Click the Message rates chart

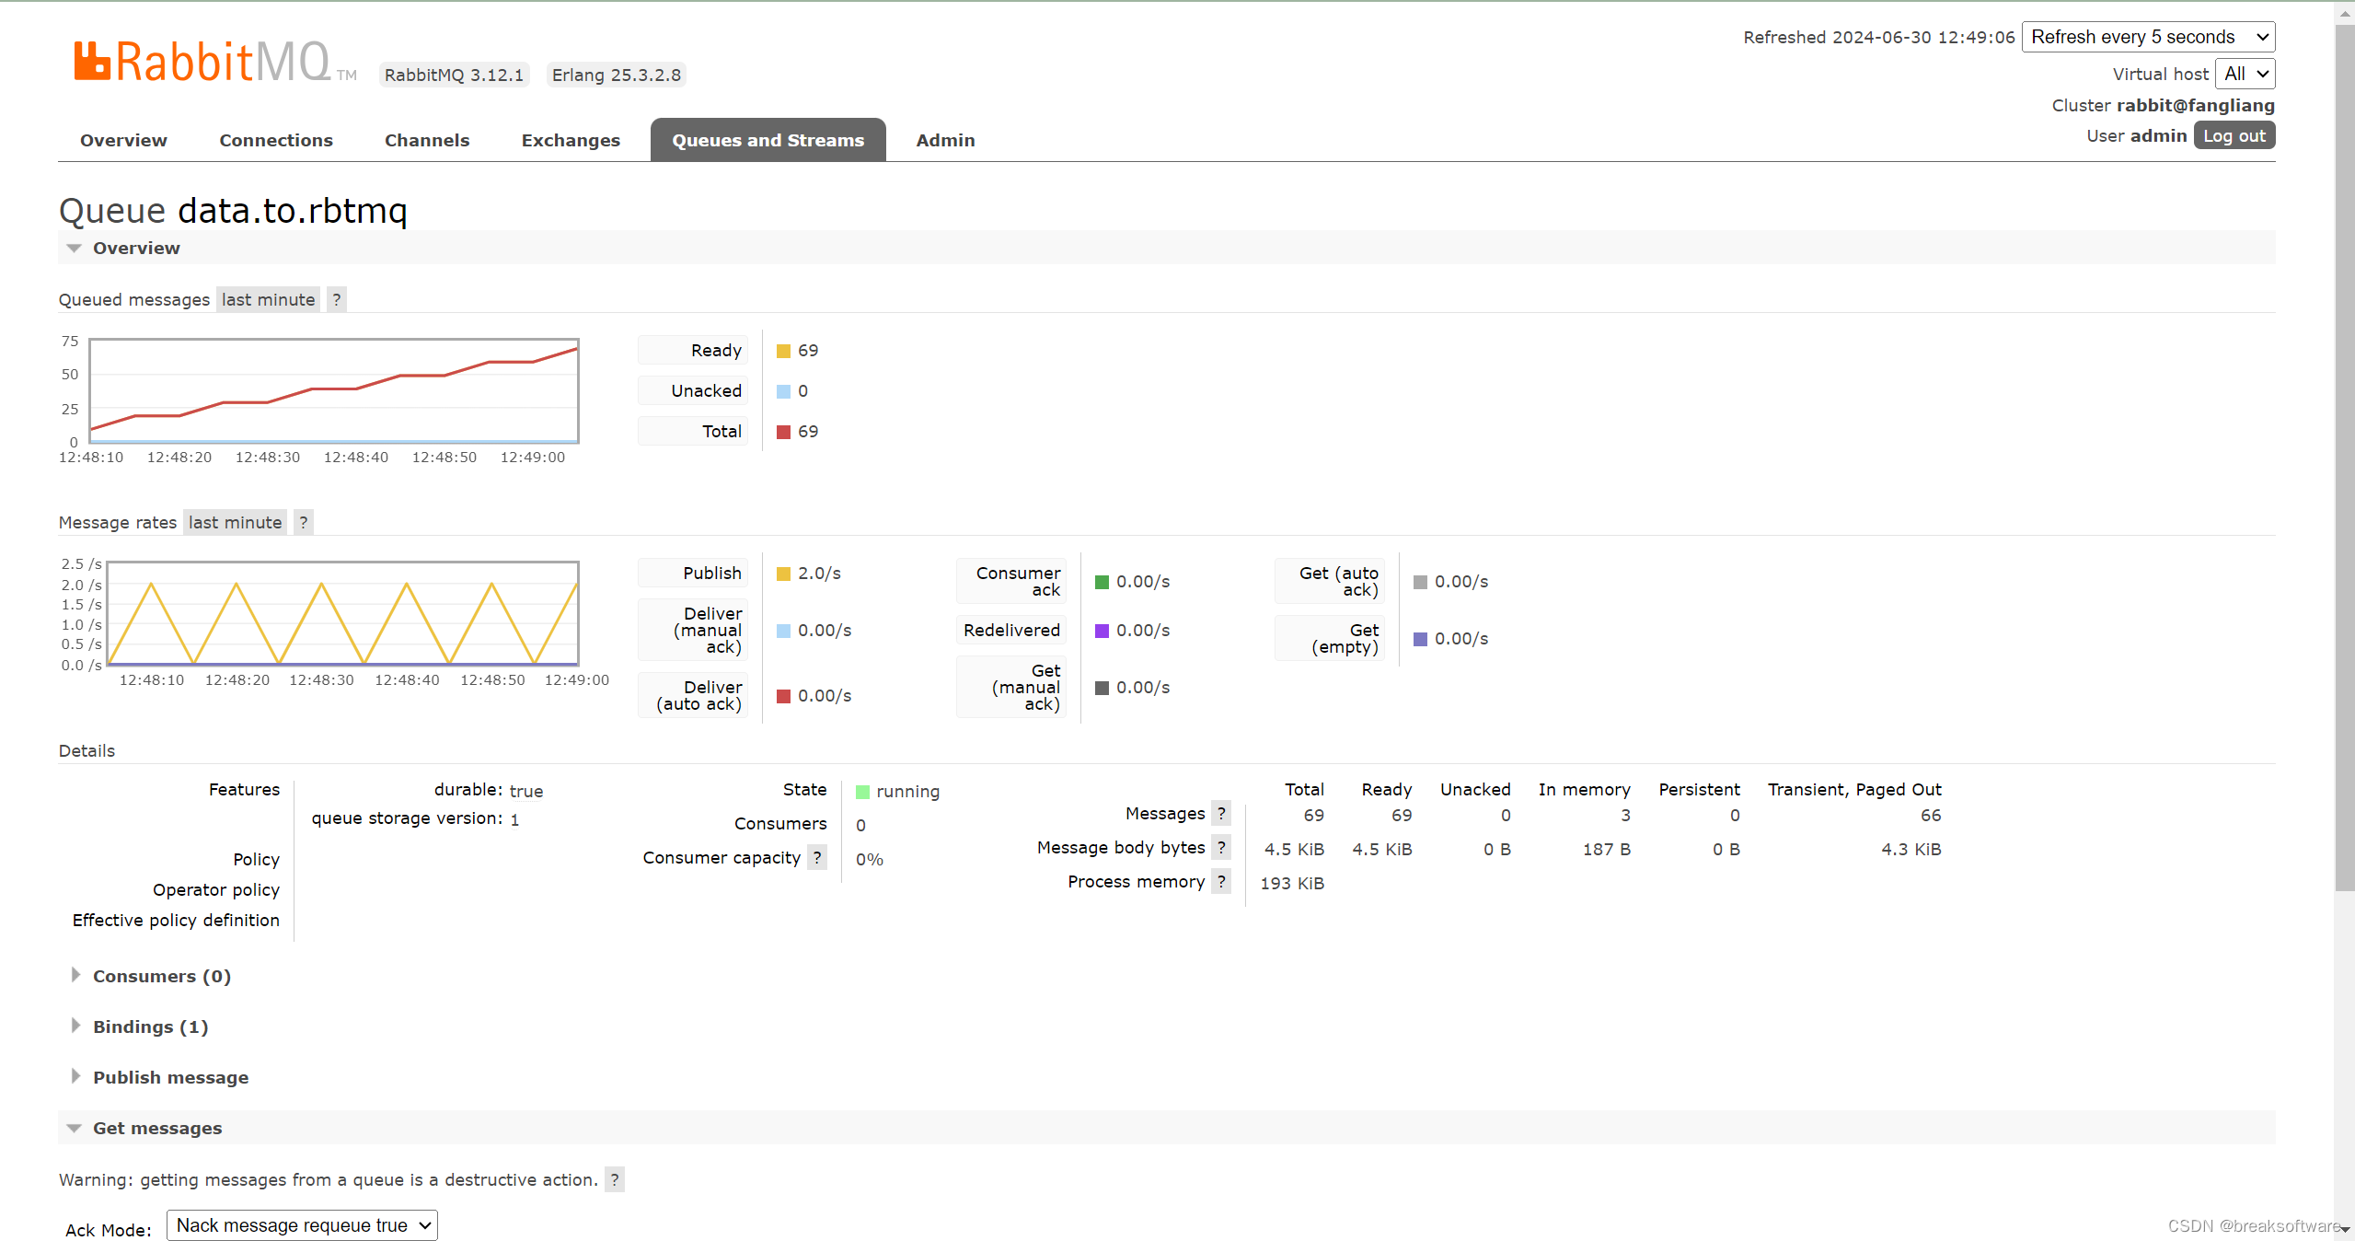[x=343, y=613]
